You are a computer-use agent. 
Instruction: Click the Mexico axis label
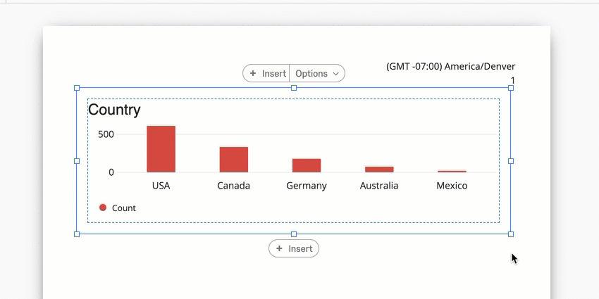click(x=452, y=186)
